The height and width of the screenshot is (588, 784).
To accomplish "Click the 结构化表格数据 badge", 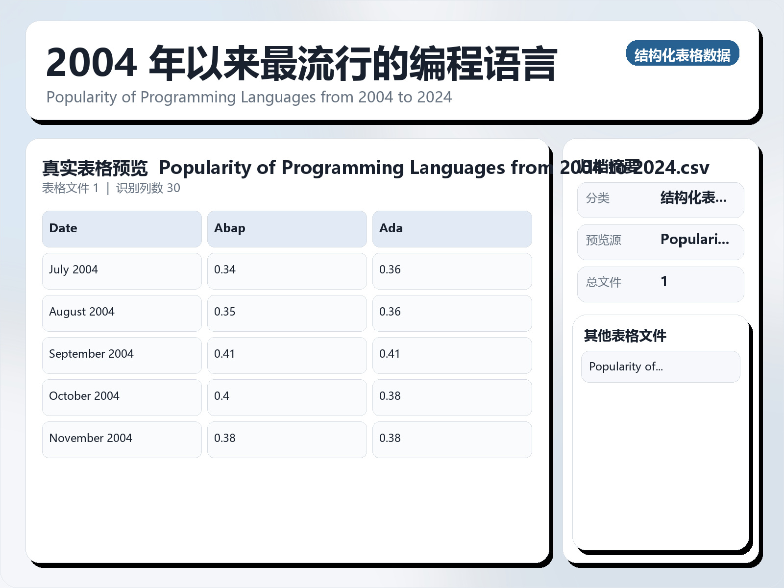I will click(683, 54).
